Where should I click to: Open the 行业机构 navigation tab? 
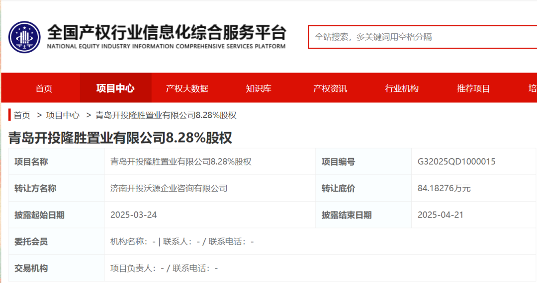(402, 88)
